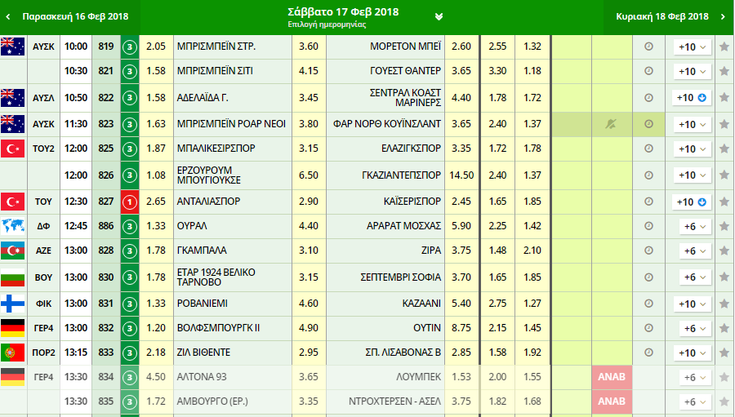Click the red circle 1 badge, row 827

pyautogui.click(x=130, y=202)
